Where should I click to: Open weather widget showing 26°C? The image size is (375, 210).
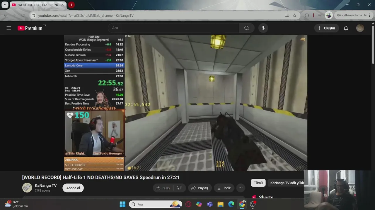[16, 204]
